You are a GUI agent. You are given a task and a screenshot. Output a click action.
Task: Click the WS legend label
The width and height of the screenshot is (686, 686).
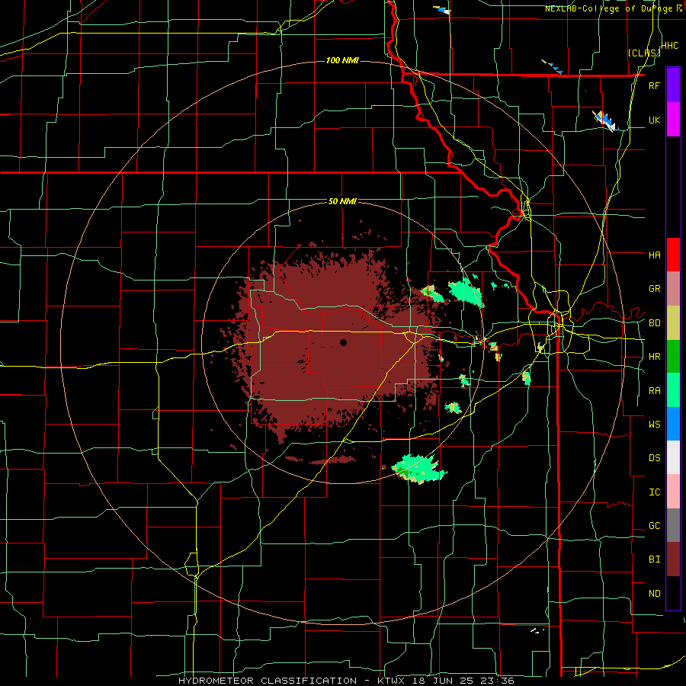coord(654,424)
